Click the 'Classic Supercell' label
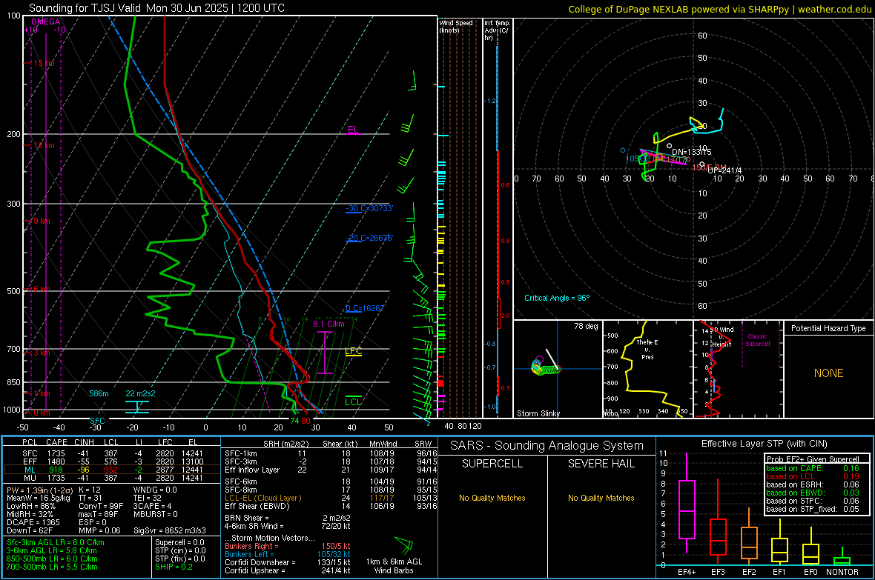 (x=757, y=340)
